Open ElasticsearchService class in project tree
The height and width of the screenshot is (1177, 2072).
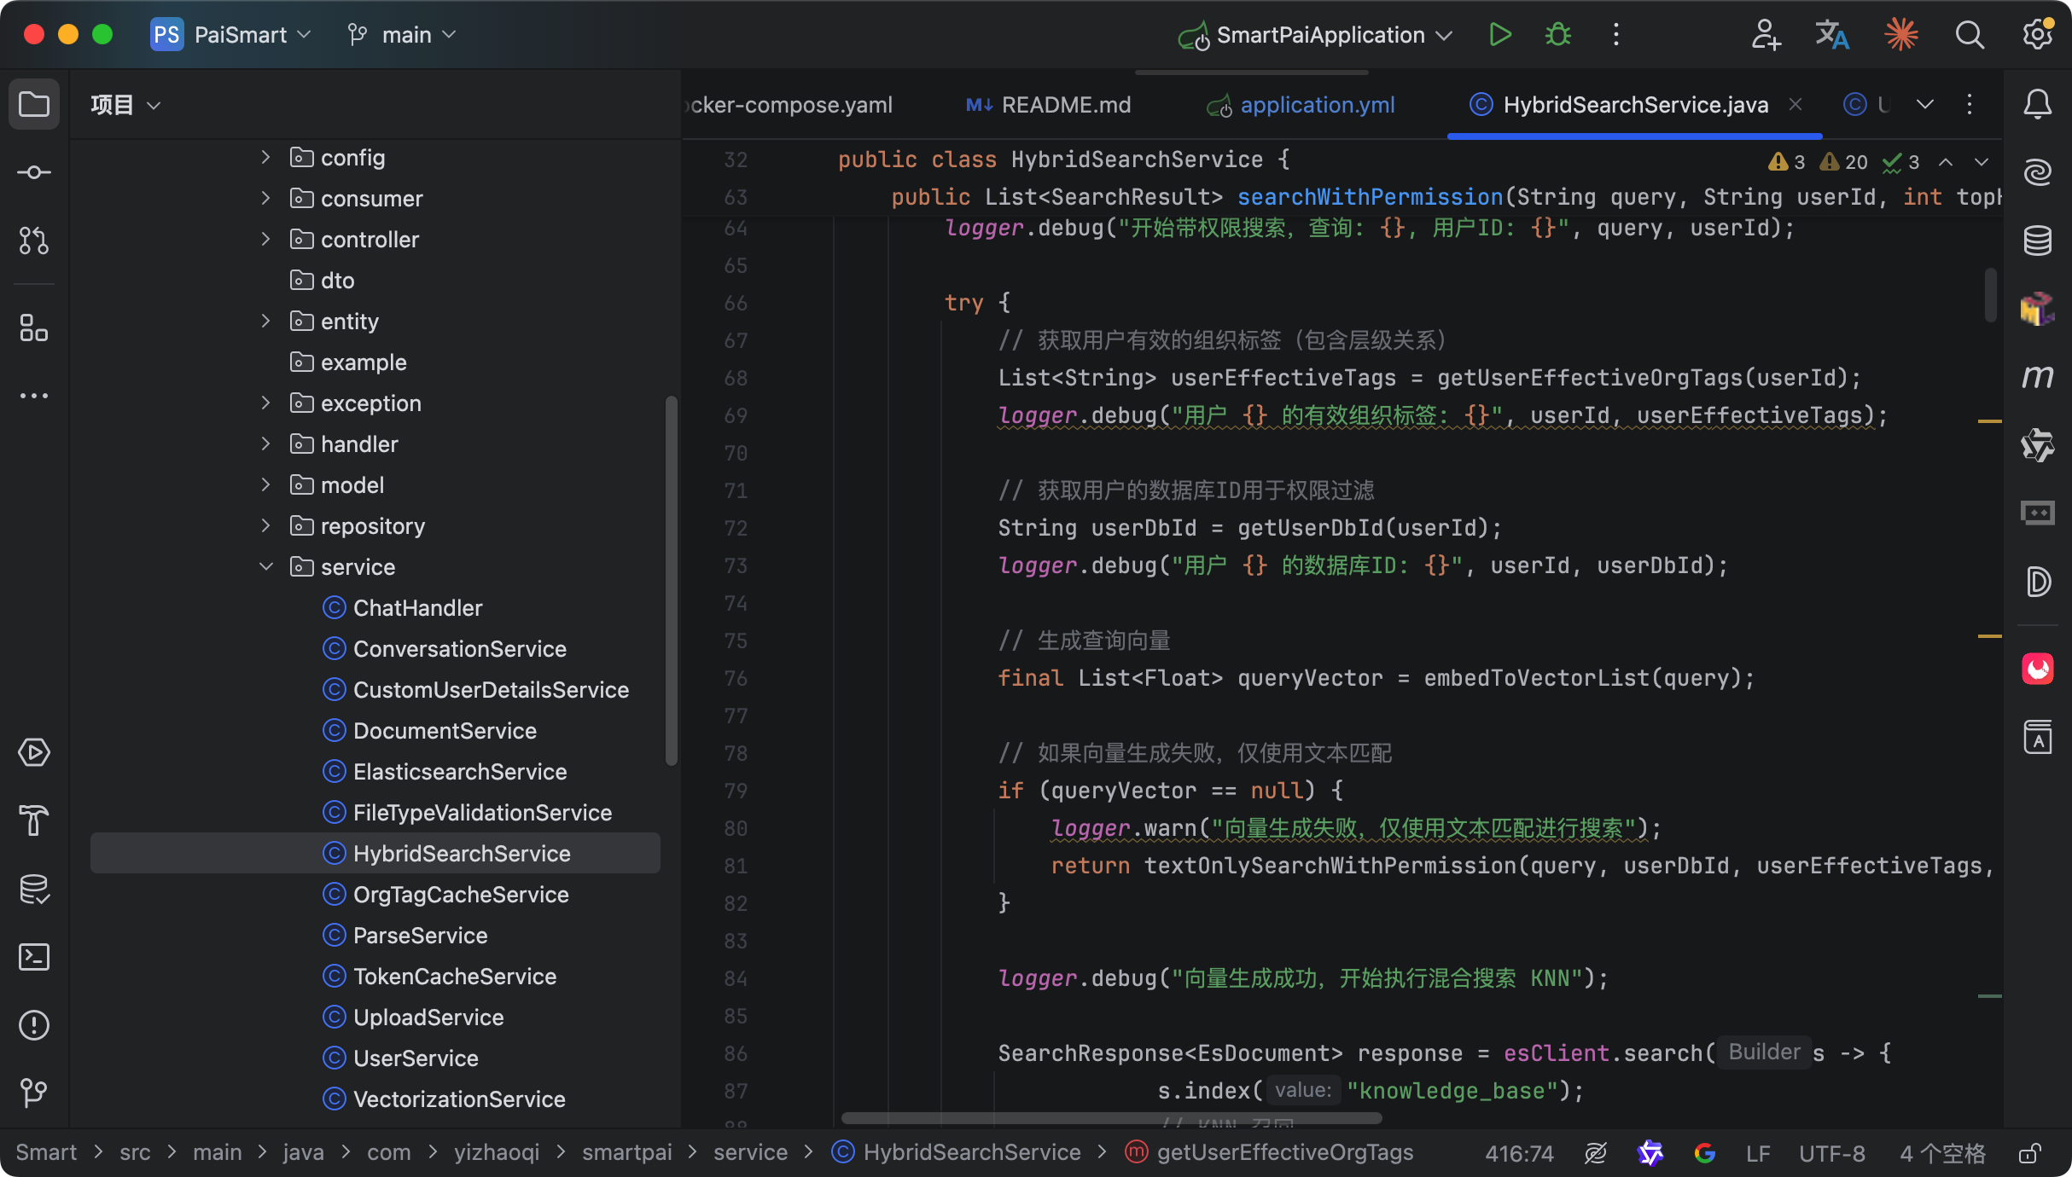click(x=459, y=771)
